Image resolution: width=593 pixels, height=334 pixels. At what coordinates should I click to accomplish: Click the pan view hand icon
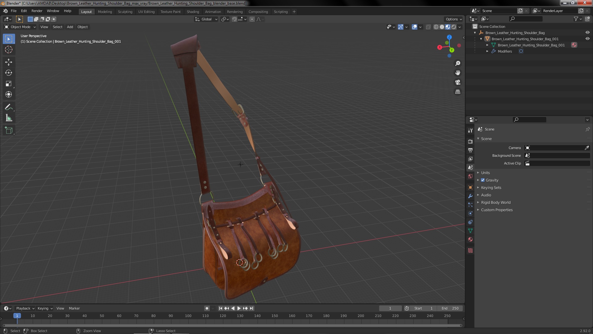[458, 73]
